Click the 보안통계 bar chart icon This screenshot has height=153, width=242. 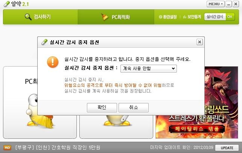click(184, 17)
